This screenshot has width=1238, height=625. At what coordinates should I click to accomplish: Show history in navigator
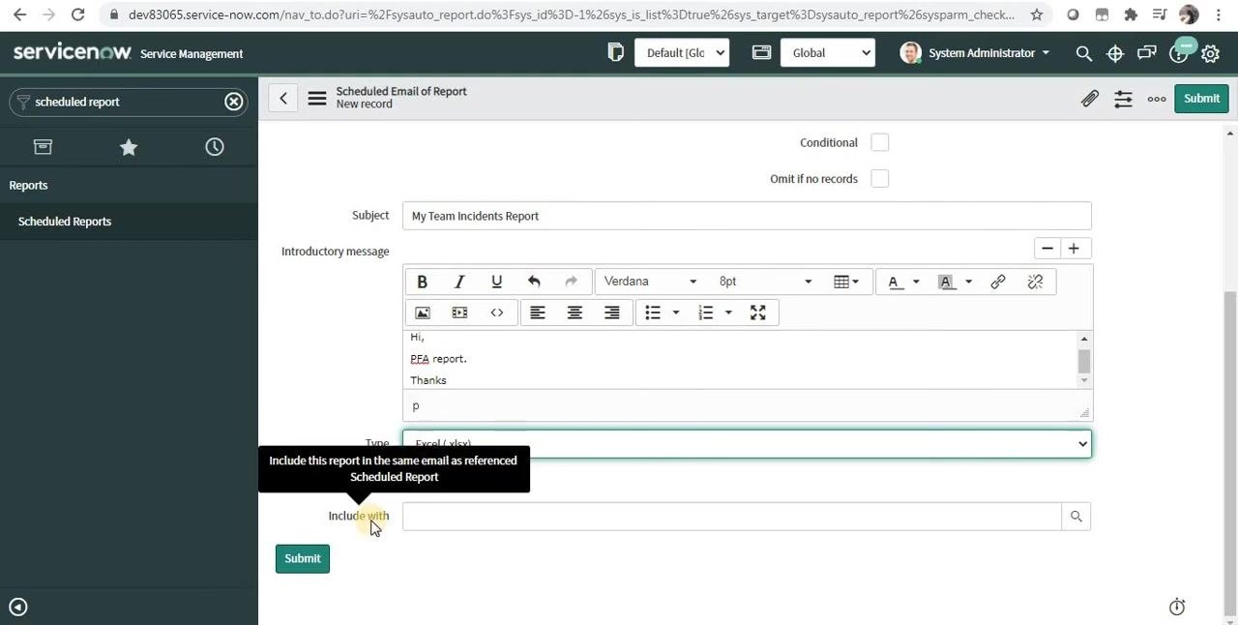[215, 147]
